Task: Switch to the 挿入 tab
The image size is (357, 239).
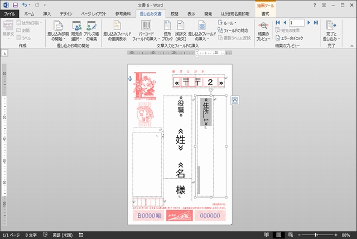Action: pos(47,13)
